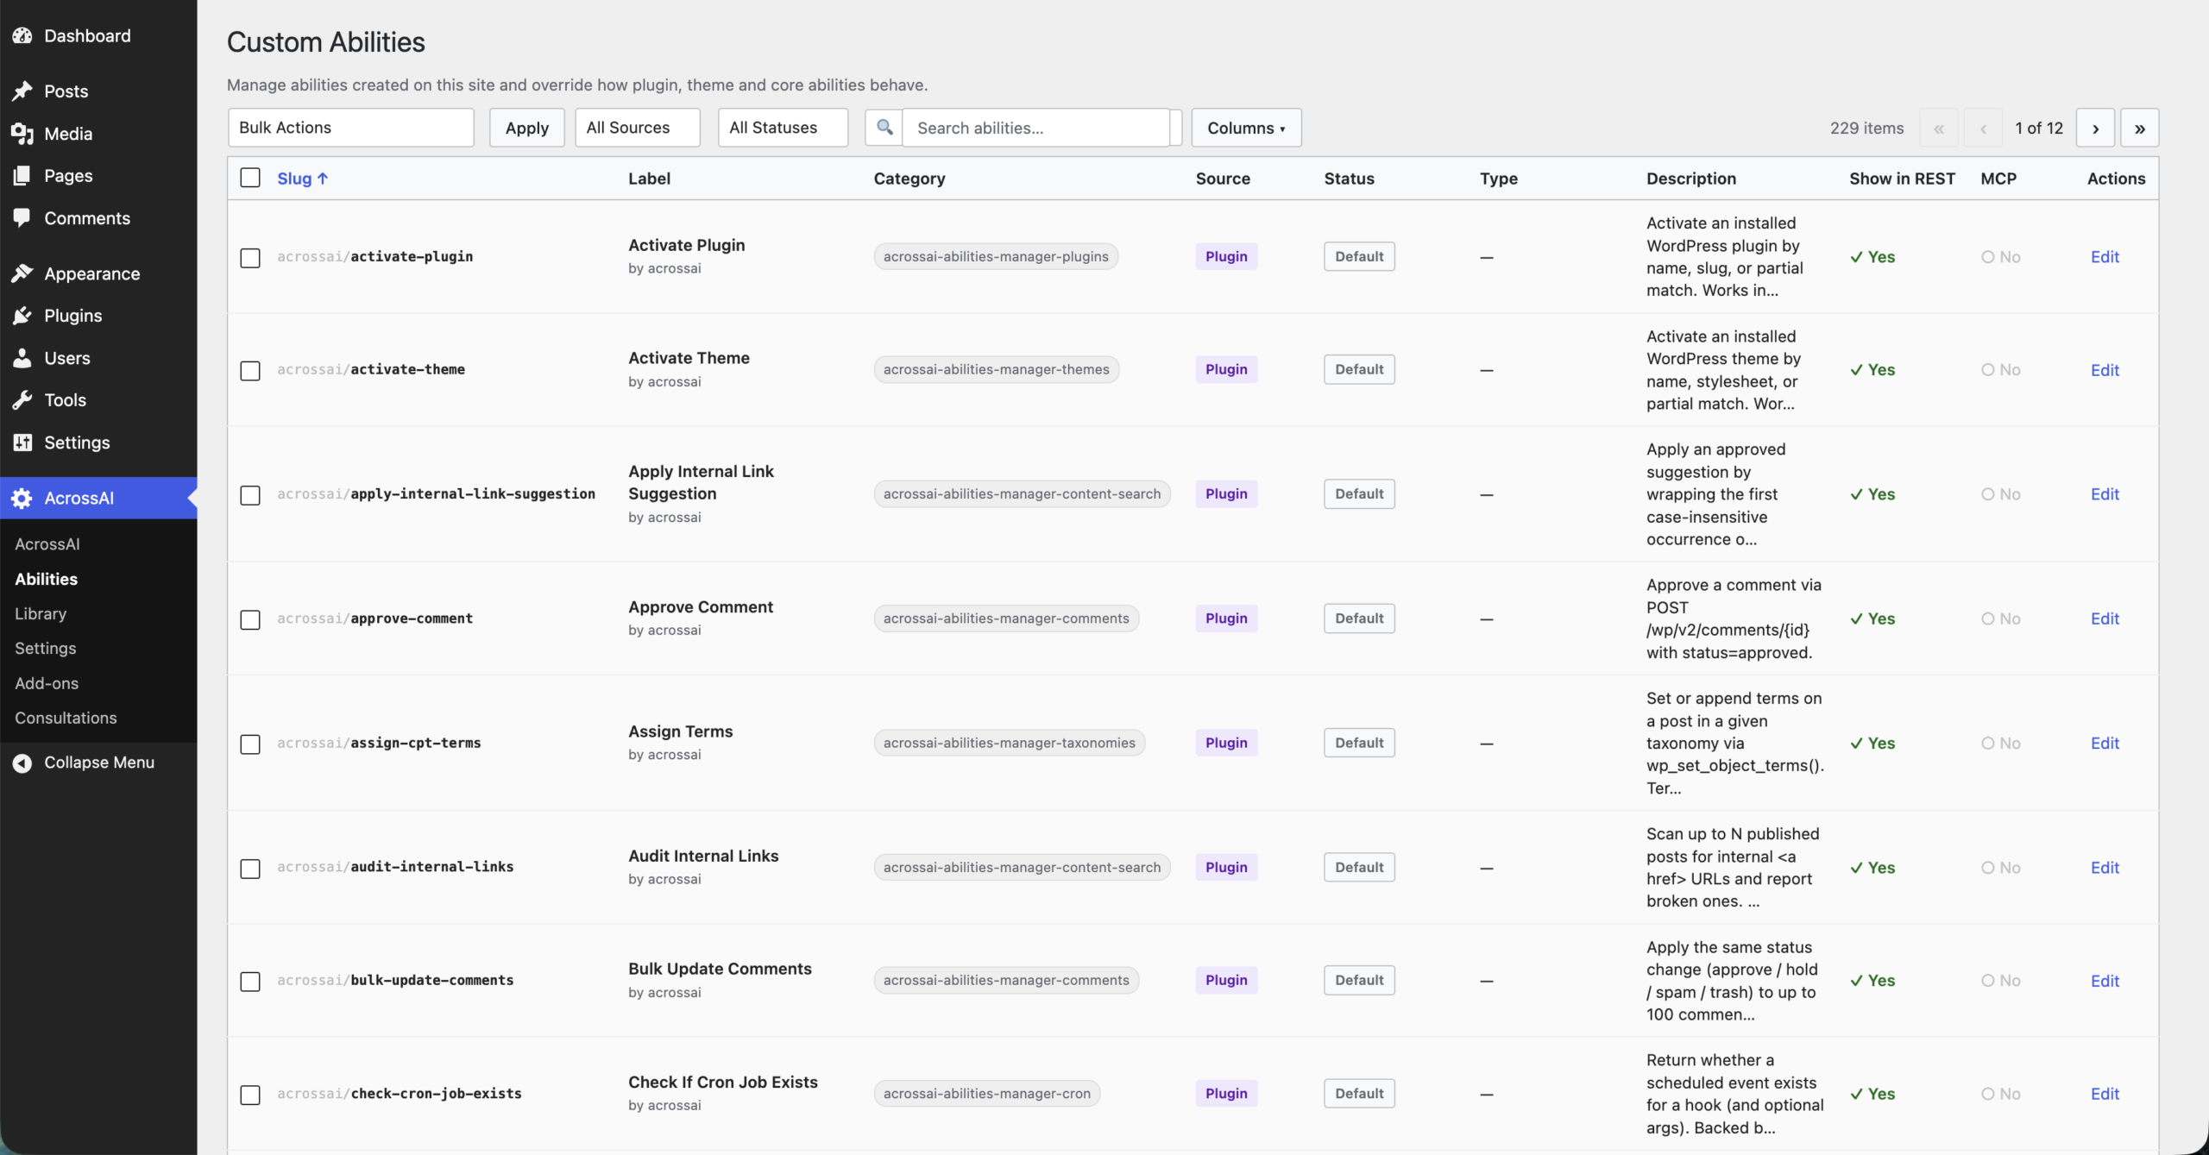Screen dimensions: 2209x1155
Task: Edit the approve-comment ability
Action: [x=2105, y=618]
